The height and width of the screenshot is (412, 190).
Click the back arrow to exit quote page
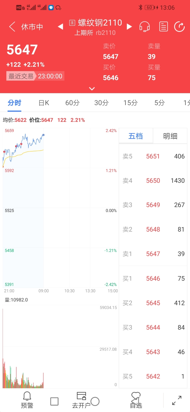pos(12,27)
